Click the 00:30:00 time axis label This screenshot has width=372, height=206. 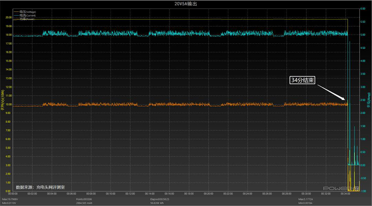pyautogui.click(x=306, y=194)
